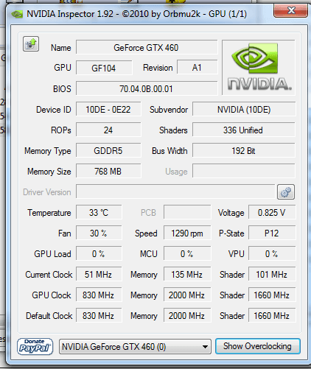Click the BIOS version 70.04.0B.00.01 field

(x=147, y=88)
